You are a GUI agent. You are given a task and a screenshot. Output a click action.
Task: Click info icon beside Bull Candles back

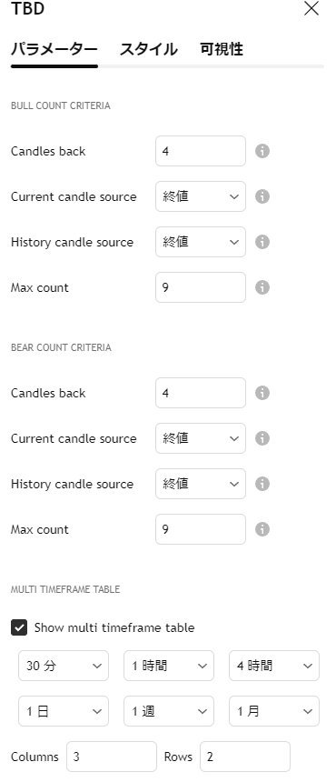click(262, 151)
